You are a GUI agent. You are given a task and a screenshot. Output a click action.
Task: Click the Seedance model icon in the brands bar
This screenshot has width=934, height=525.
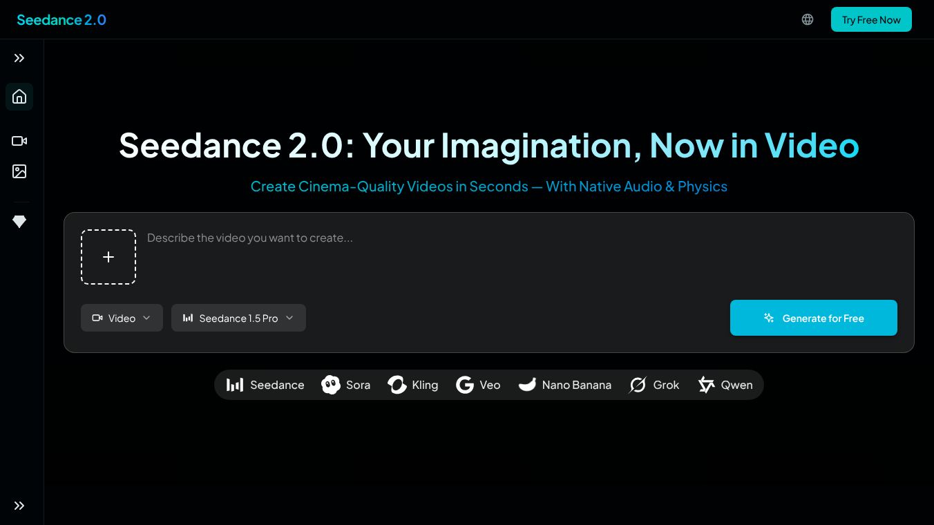tap(235, 385)
